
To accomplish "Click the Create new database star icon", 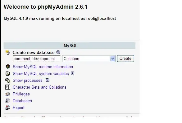I will [8, 52].
